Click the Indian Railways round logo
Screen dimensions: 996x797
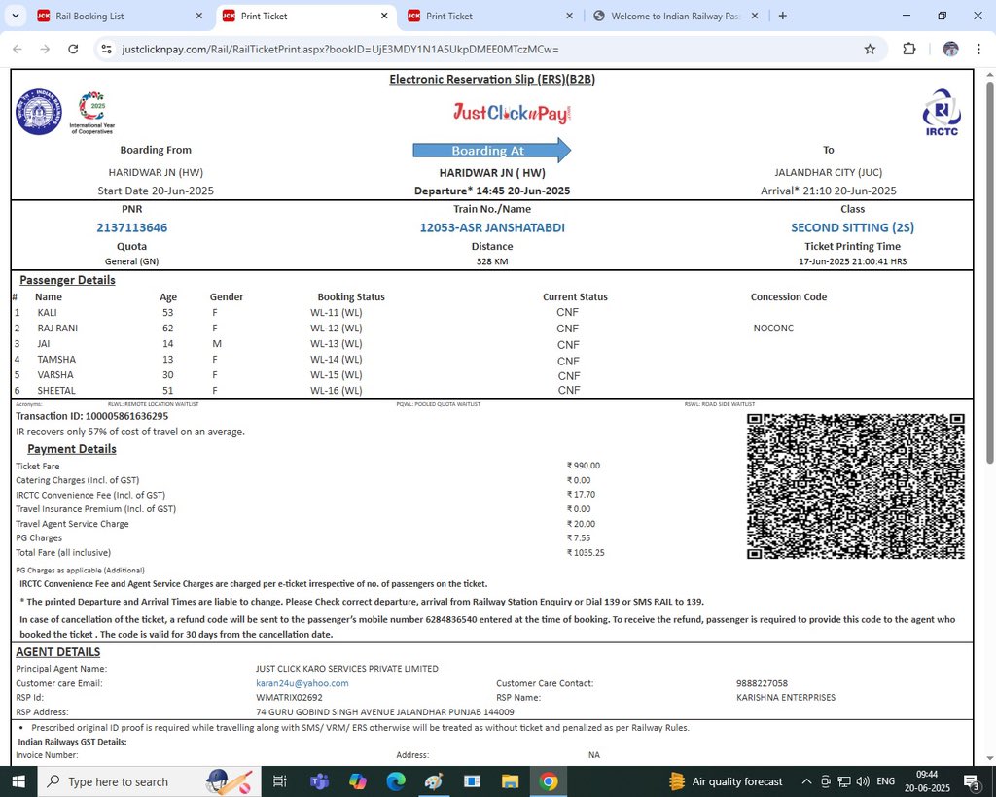point(39,112)
